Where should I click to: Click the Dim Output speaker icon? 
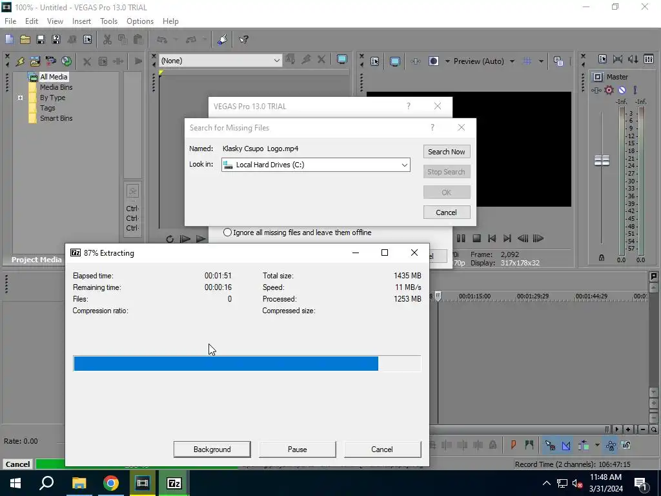pyautogui.click(x=633, y=59)
